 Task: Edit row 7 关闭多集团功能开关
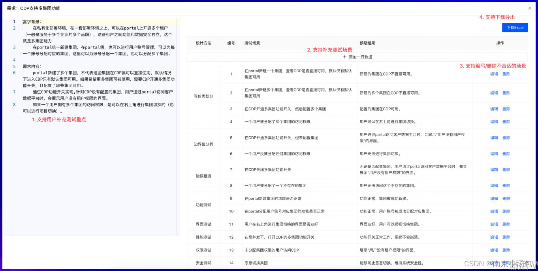coord(494,169)
